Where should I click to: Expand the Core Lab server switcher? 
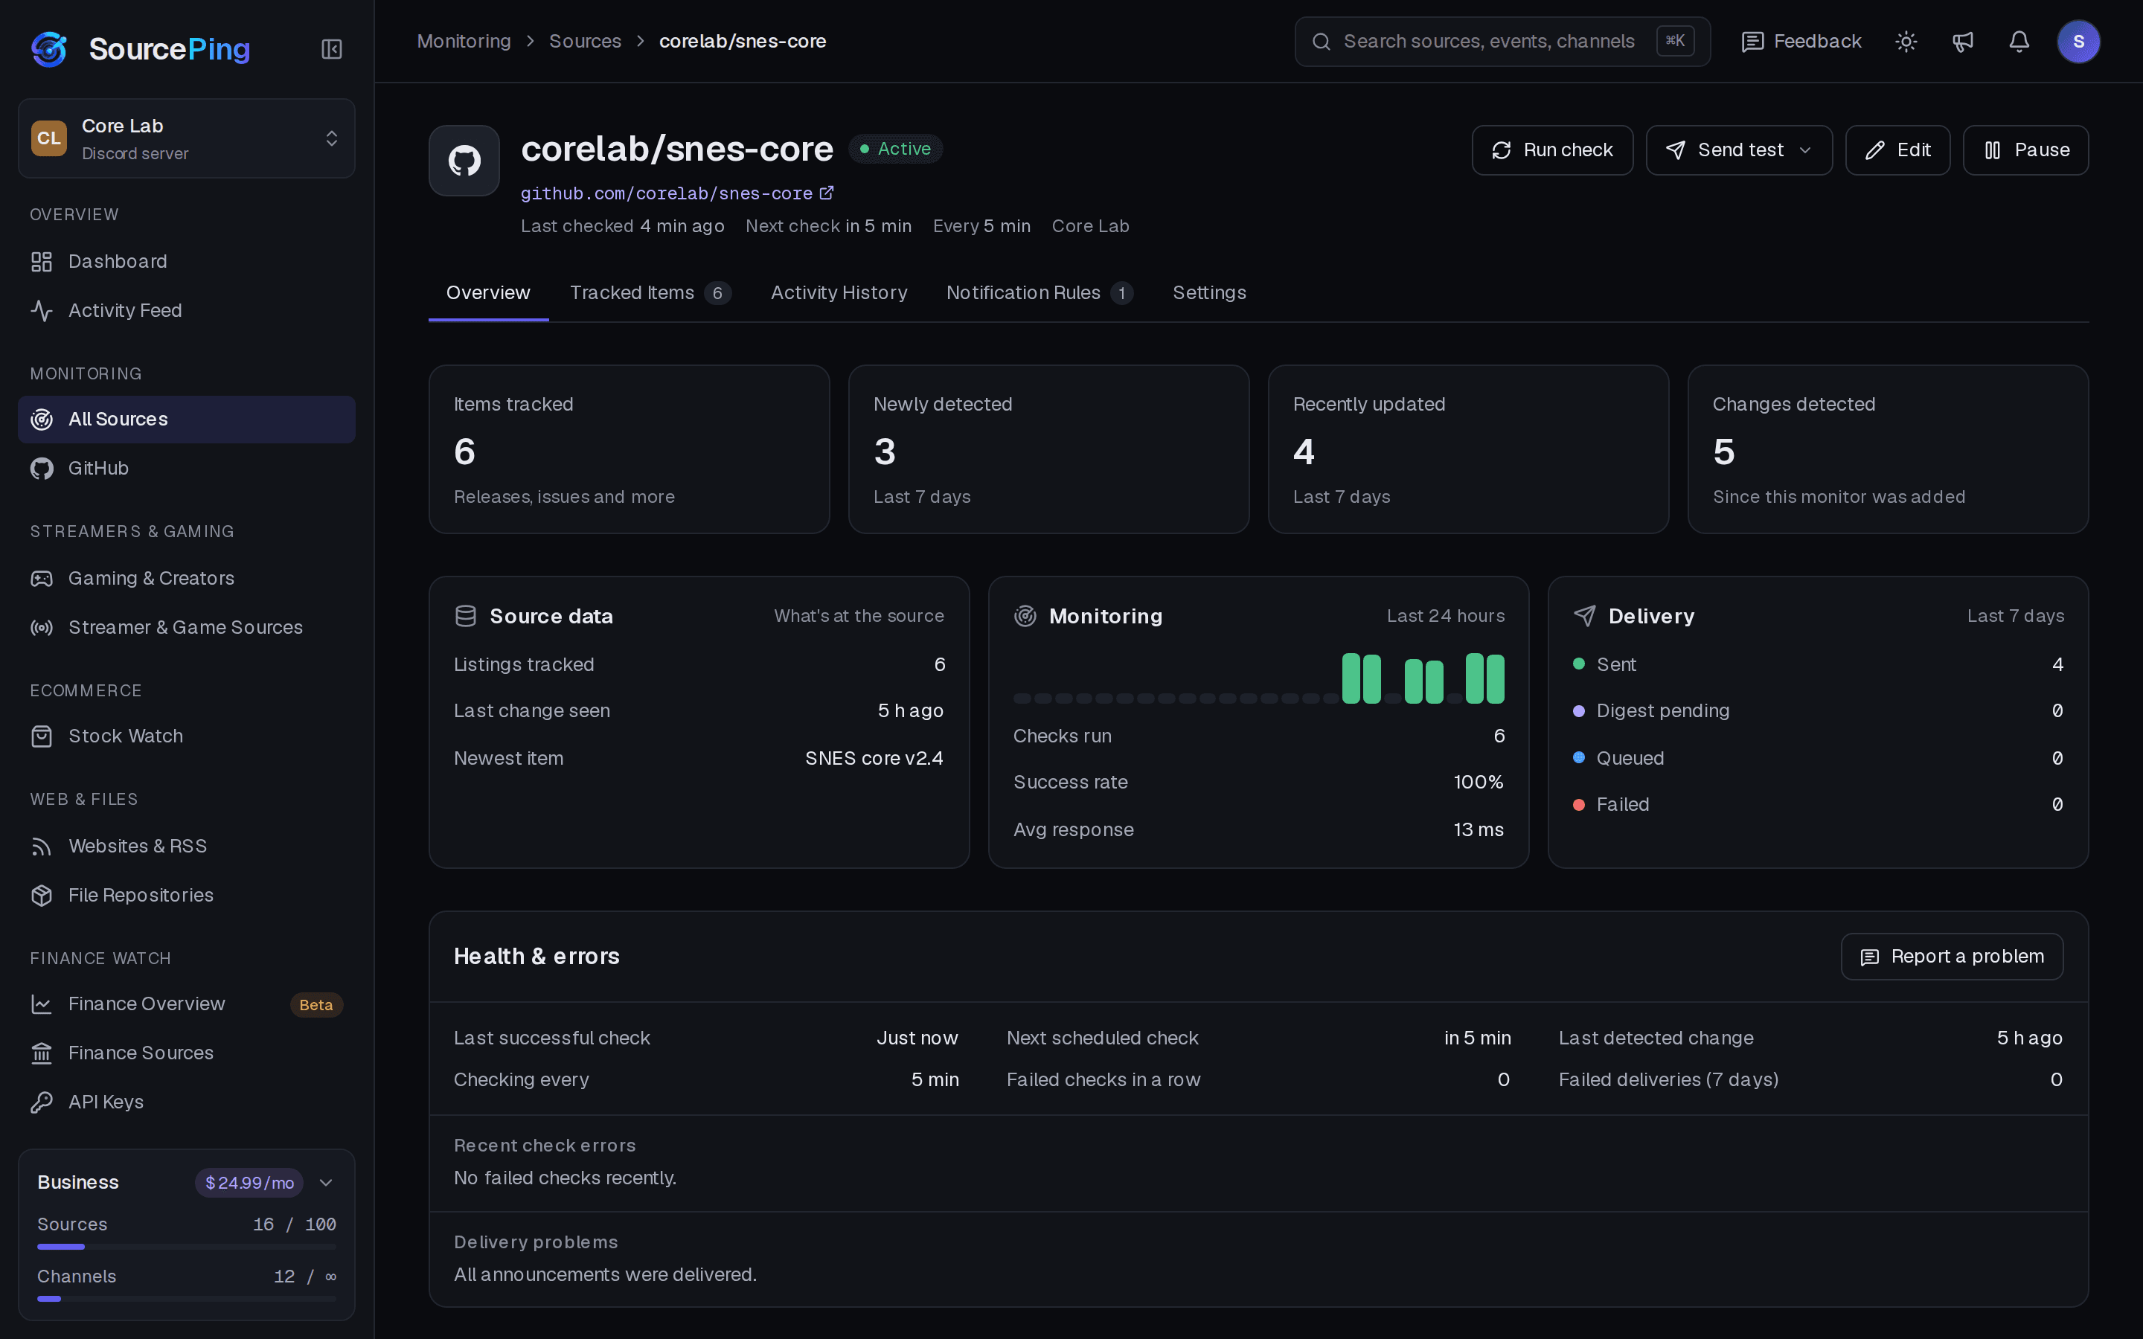[187, 138]
